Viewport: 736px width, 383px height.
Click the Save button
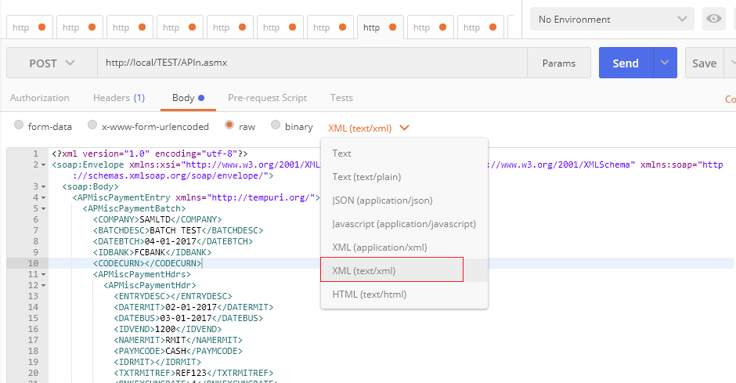(x=704, y=63)
